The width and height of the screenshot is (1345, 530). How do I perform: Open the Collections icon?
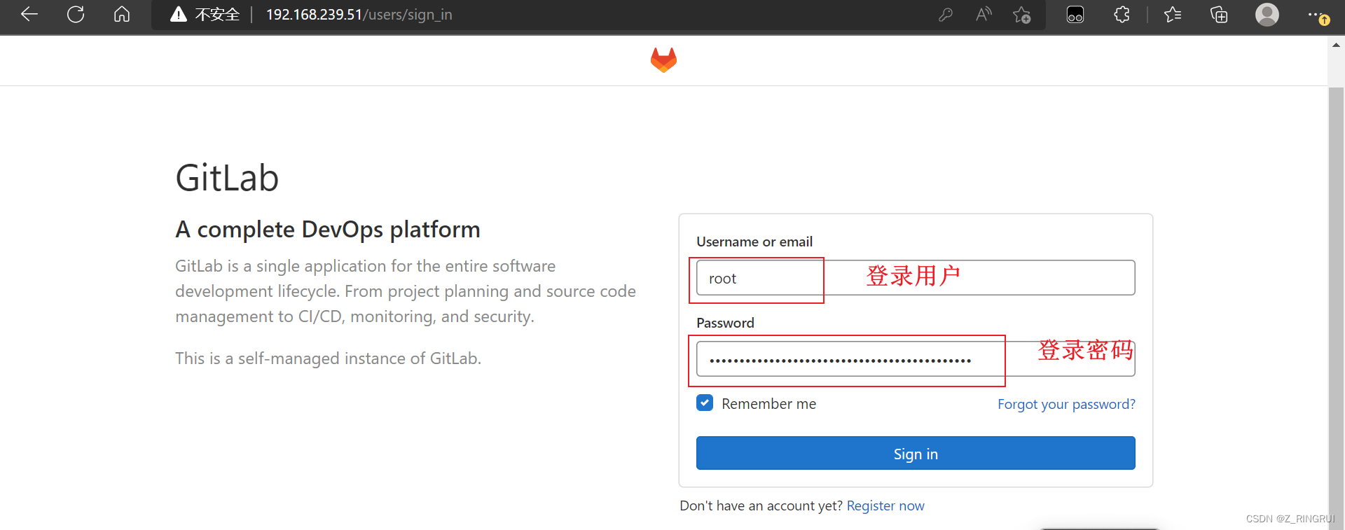1219,14
